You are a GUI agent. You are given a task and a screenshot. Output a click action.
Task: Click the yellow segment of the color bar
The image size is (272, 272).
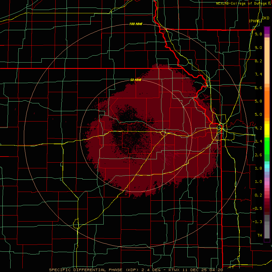click(267, 129)
